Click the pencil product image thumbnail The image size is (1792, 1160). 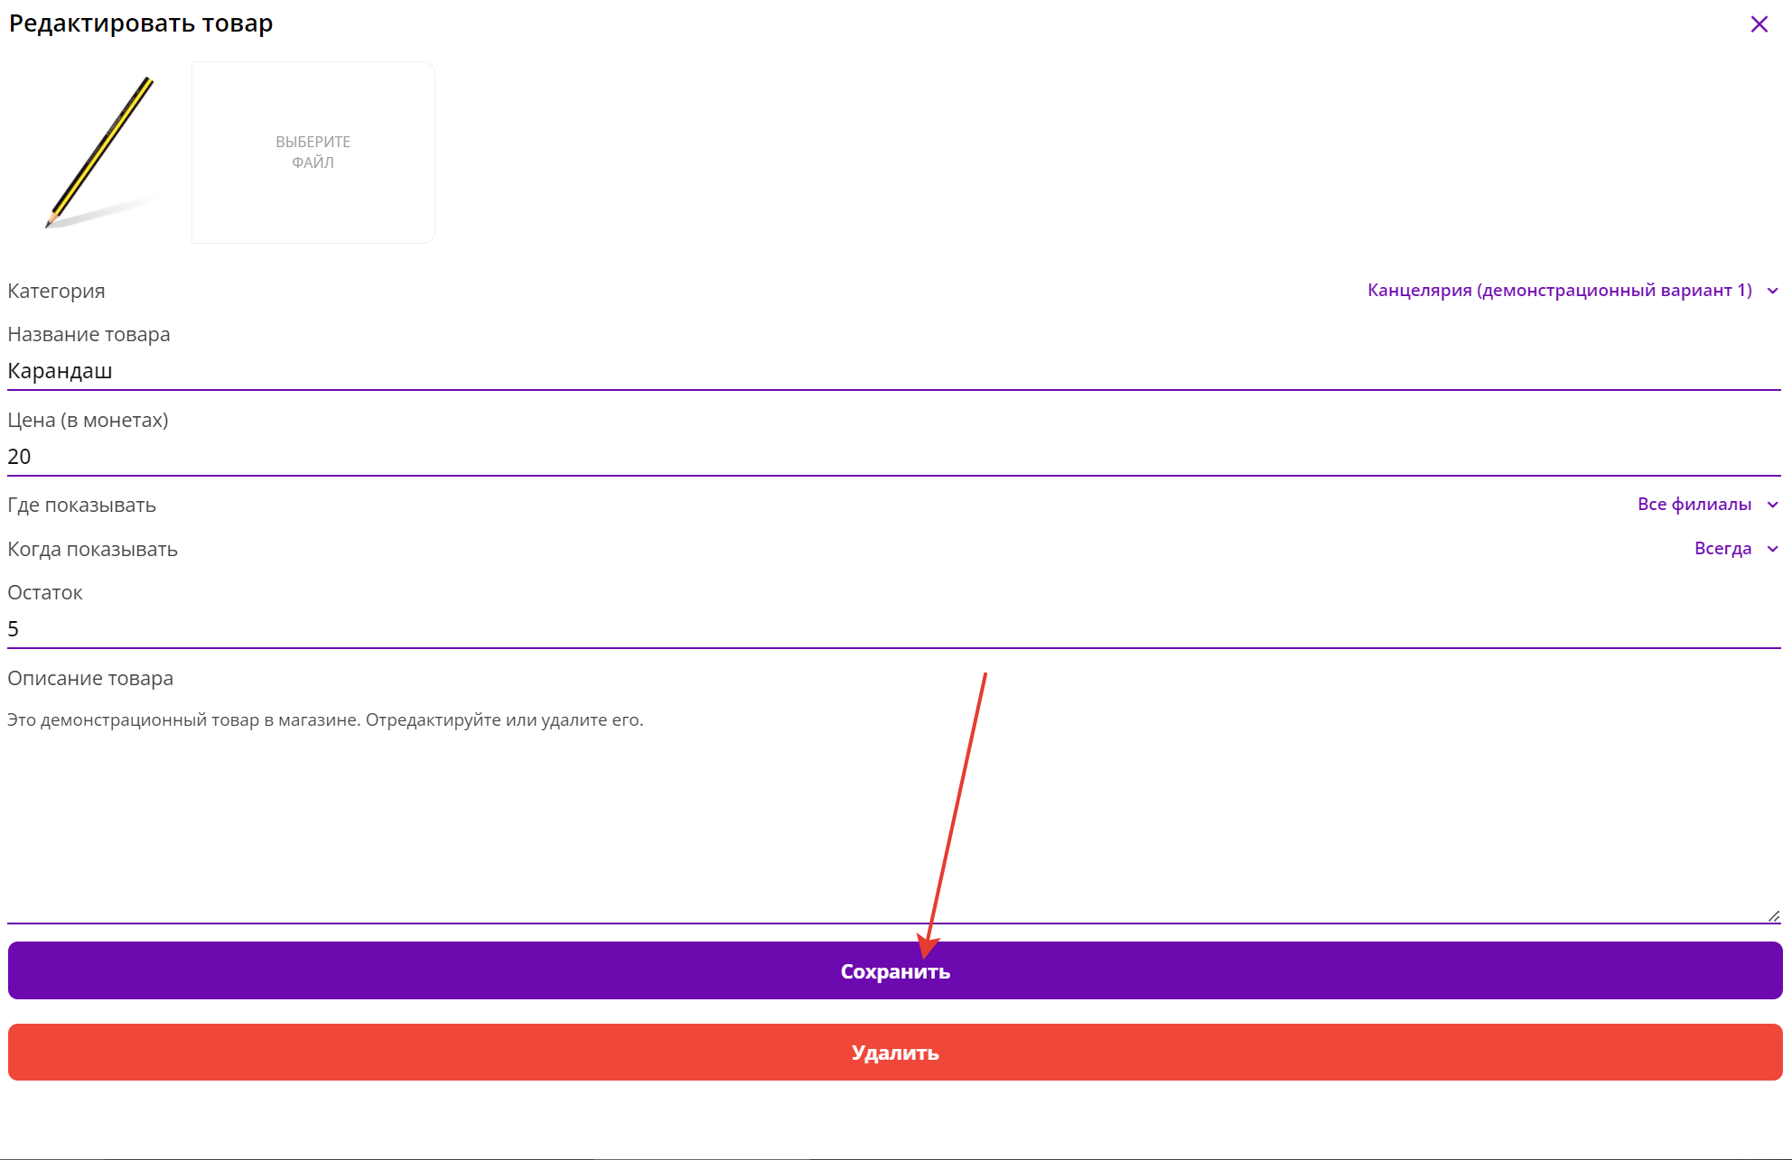pyautogui.click(x=98, y=152)
